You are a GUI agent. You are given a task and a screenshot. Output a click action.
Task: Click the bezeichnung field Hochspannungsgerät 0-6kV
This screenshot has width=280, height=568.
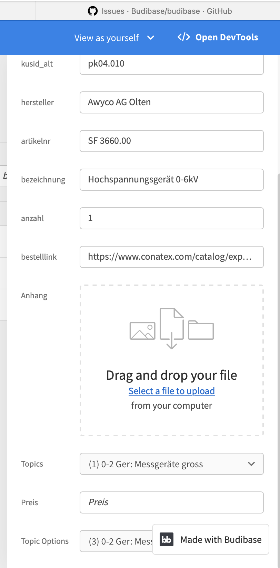pyautogui.click(x=172, y=180)
